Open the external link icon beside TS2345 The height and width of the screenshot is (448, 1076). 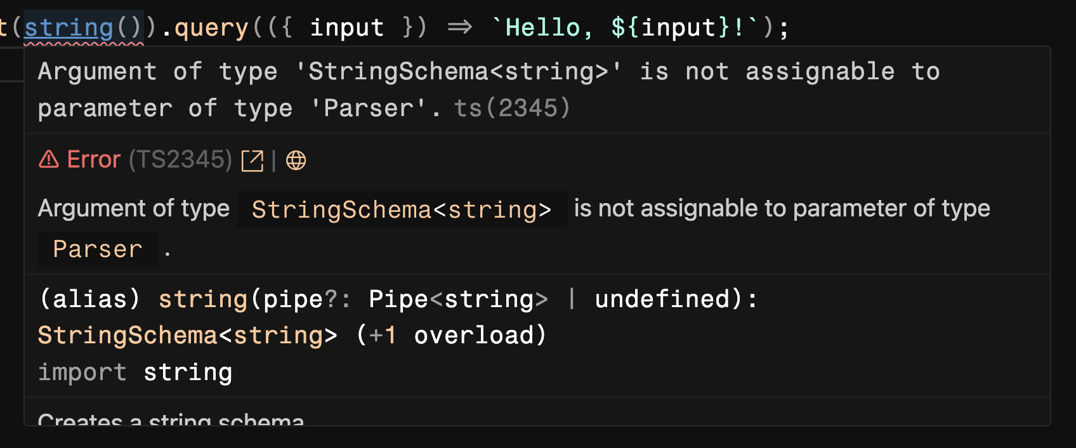(x=252, y=161)
